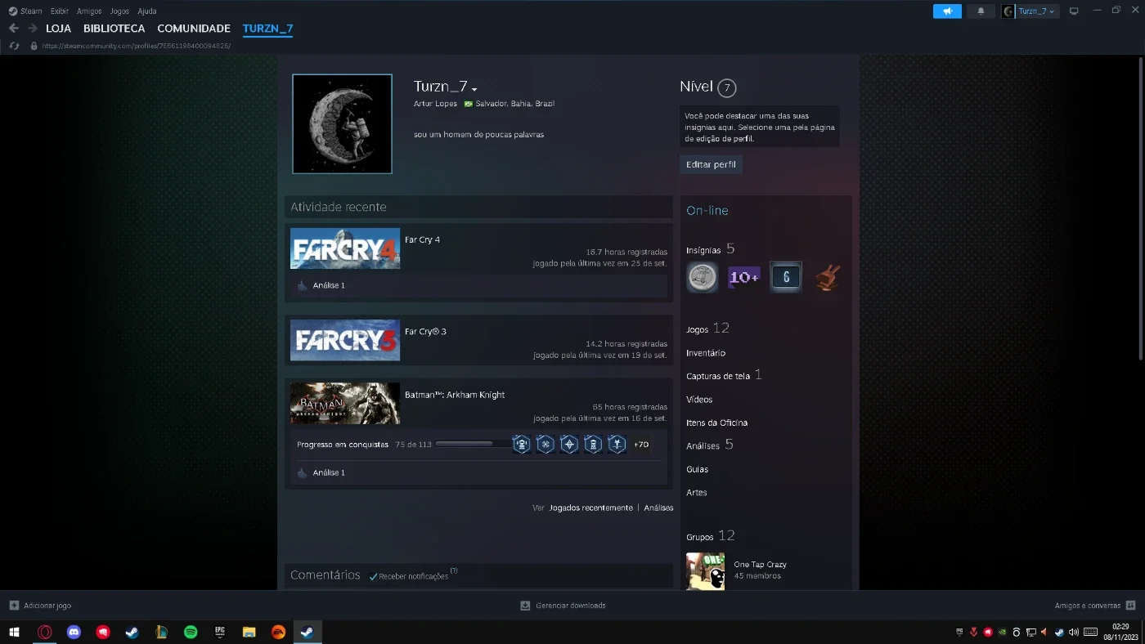This screenshot has height=644, width=1145.
Task: Go to the BIBLIOTECA tab
Action: point(114,29)
